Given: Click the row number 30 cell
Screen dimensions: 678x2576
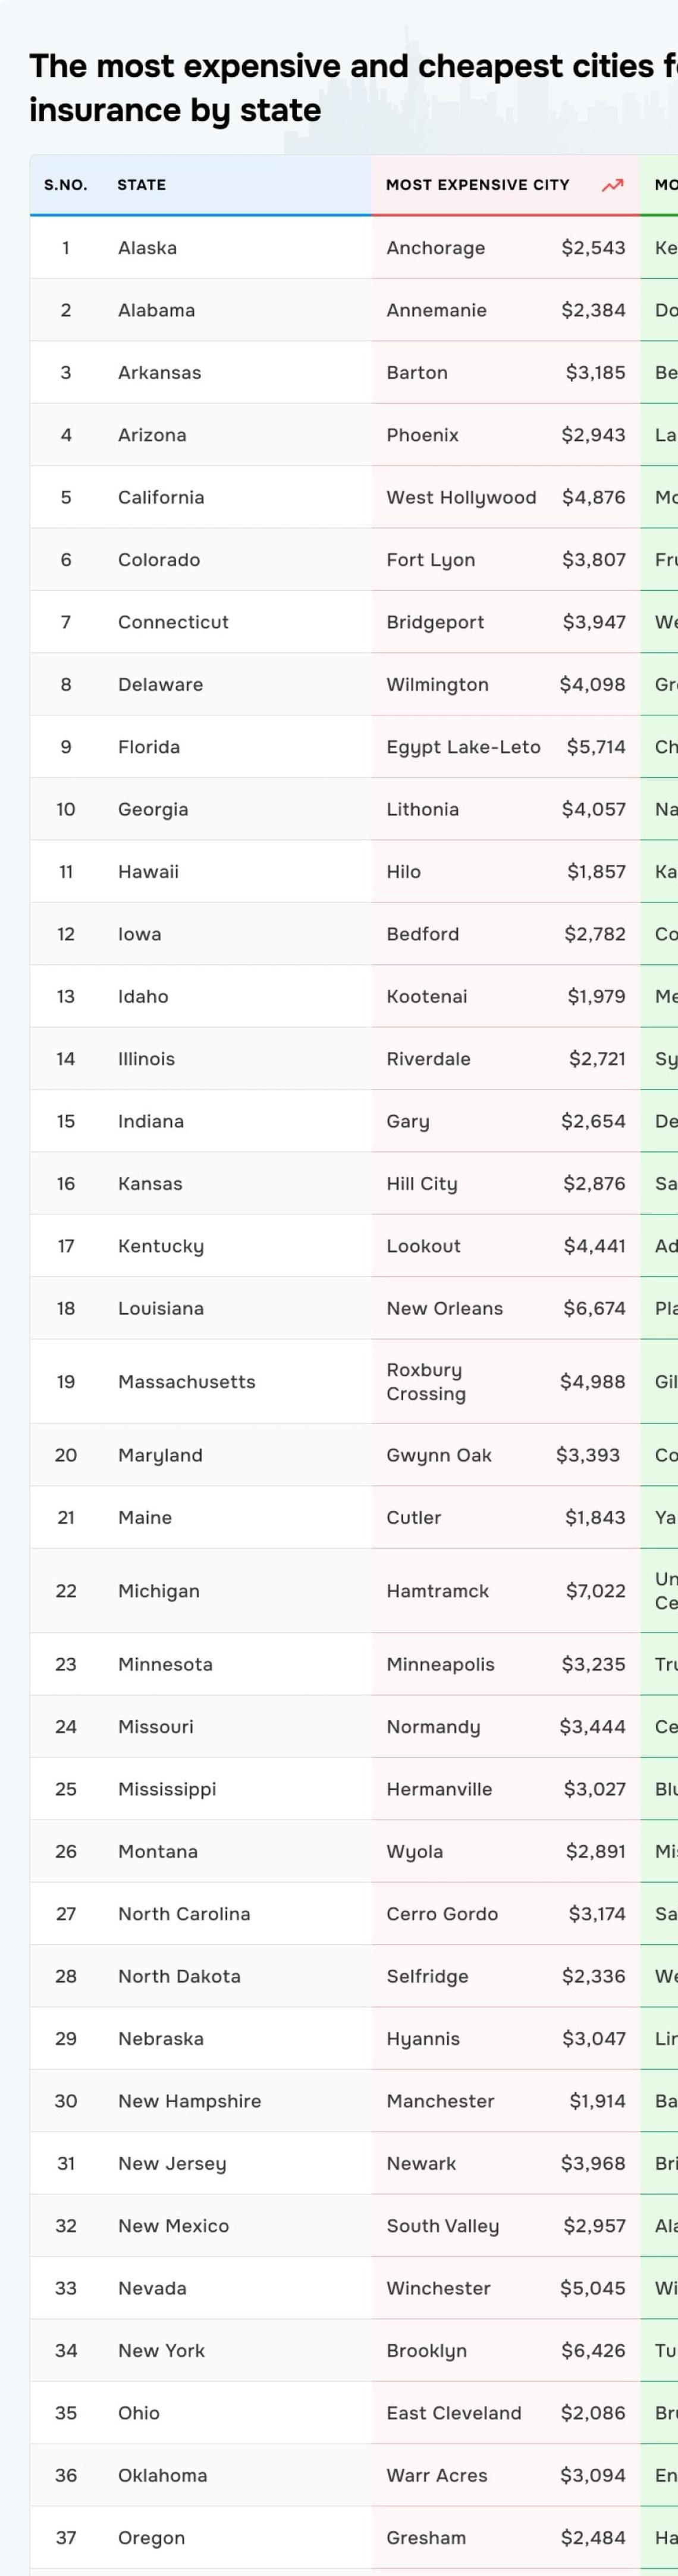Looking at the screenshot, I should click(66, 2101).
